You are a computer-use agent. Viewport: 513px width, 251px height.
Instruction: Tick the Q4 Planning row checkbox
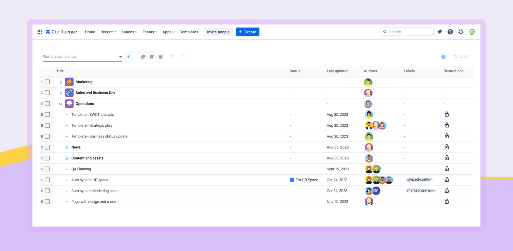pyautogui.click(x=47, y=169)
